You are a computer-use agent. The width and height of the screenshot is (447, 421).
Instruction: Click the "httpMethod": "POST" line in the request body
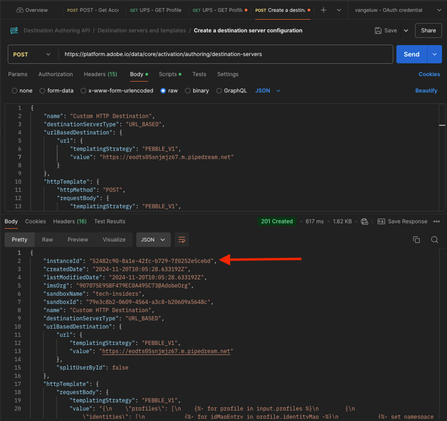[x=91, y=190]
